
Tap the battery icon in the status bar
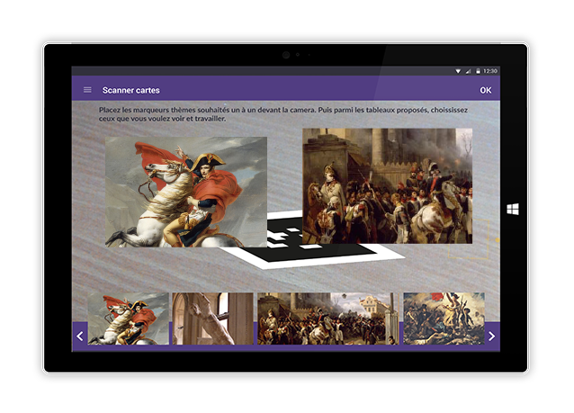478,71
